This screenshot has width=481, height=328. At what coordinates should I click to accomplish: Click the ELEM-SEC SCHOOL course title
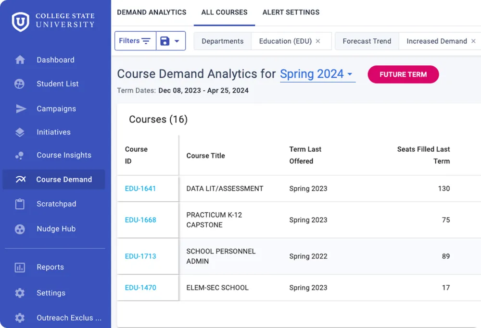point(217,288)
